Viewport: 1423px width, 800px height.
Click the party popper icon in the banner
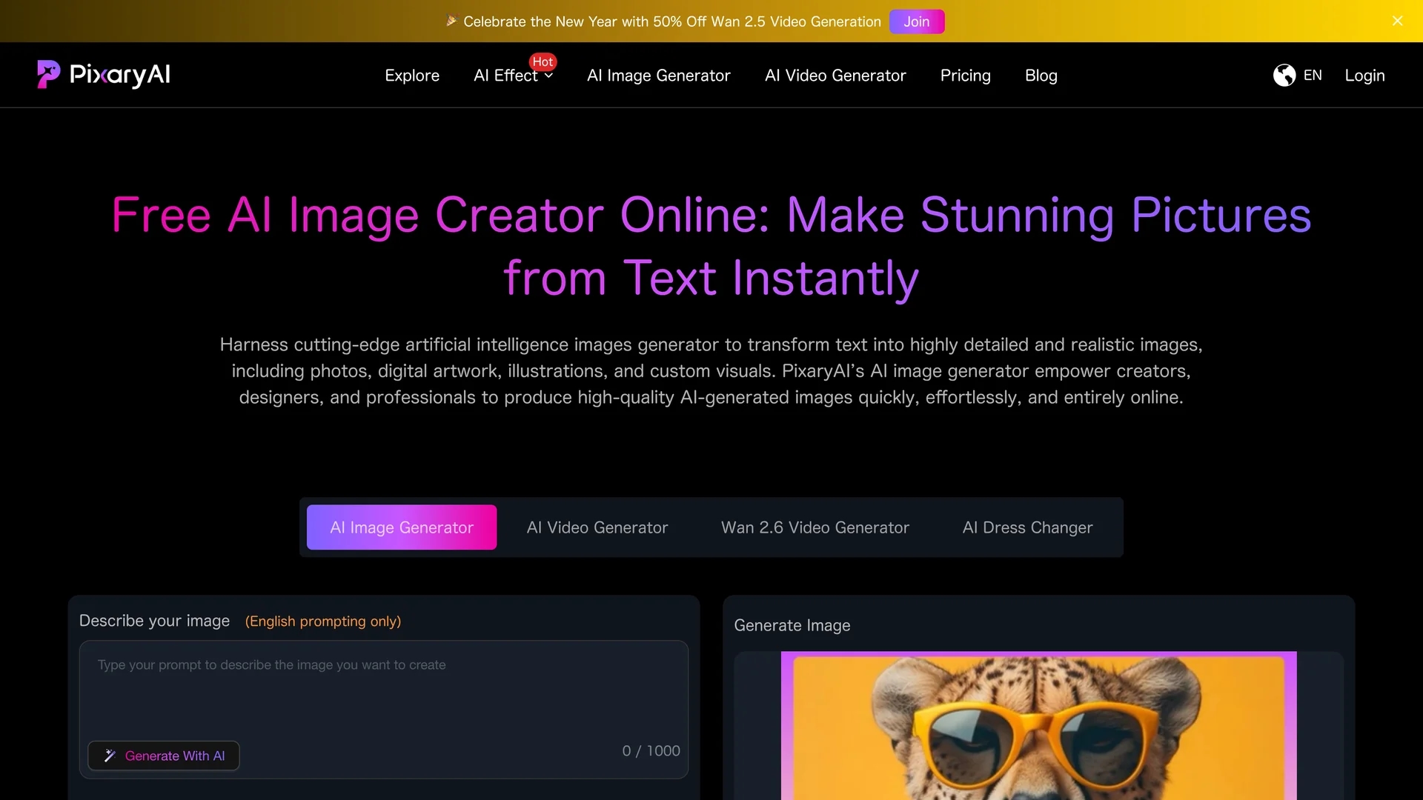(x=451, y=21)
